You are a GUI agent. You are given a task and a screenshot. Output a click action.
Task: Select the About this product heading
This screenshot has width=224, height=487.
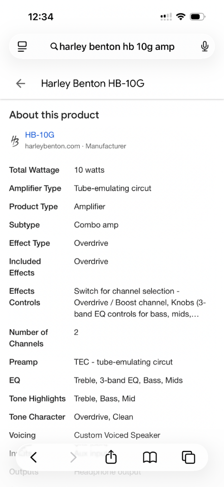[x=54, y=115]
